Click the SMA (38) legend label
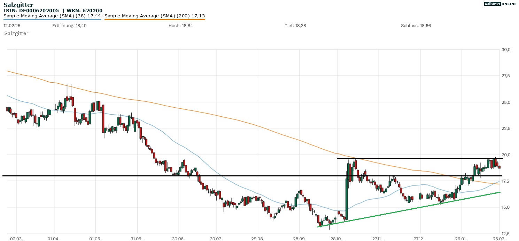The image size is (519, 241). pyautogui.click(x=52, y=16)
